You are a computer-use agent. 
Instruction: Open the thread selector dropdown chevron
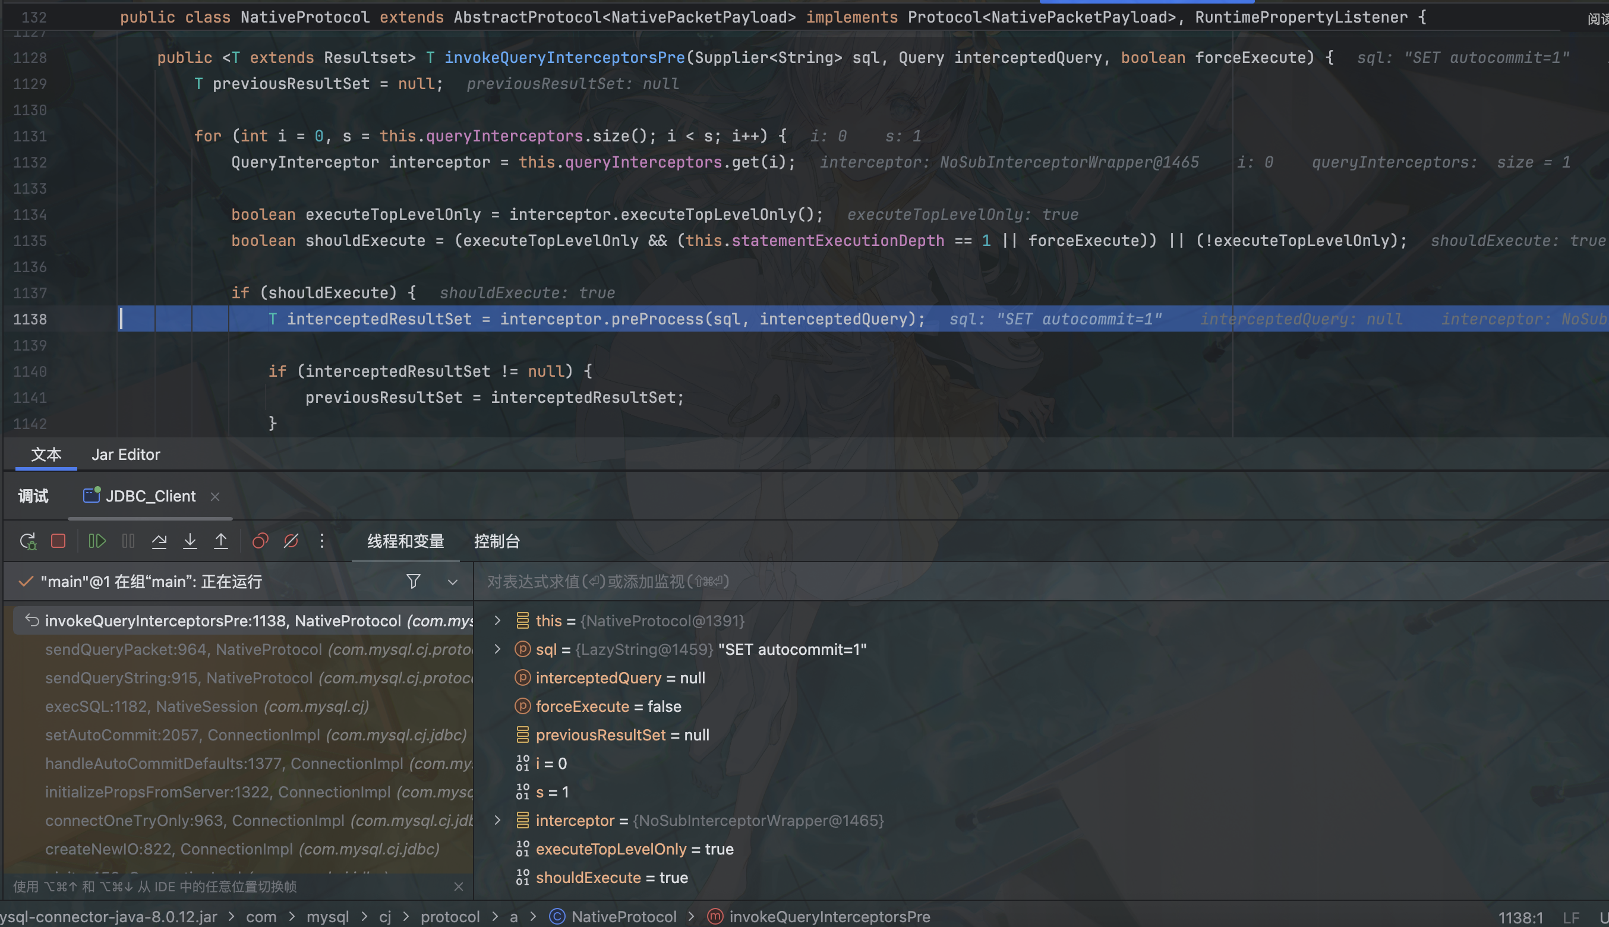[453, 582]
